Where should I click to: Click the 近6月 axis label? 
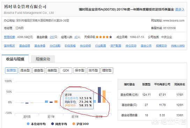27,117
